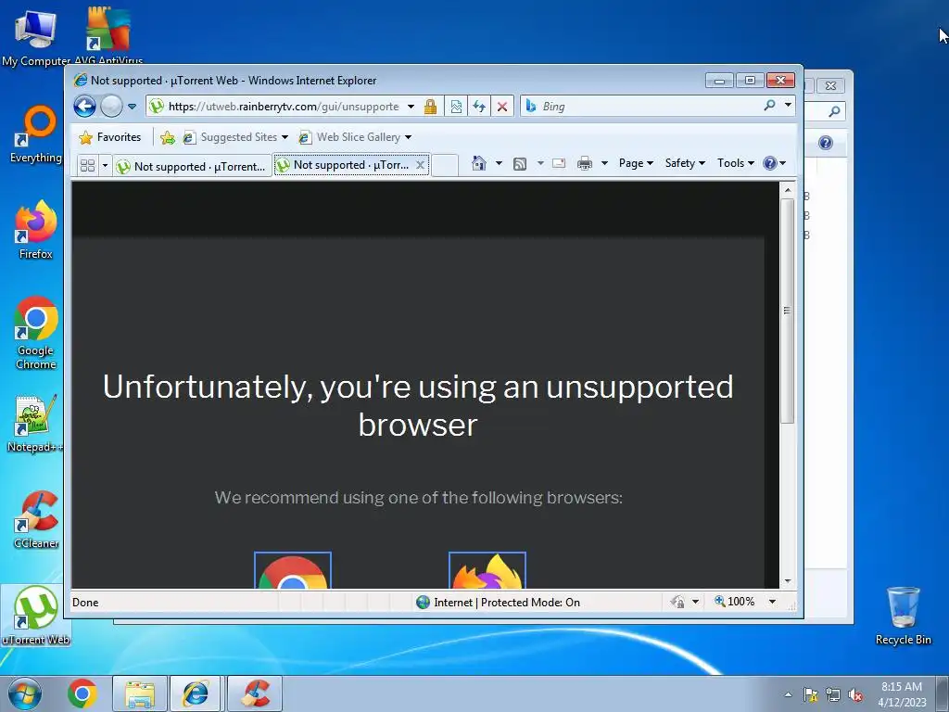949x712 pixels.
Task: Click CCleaner in the taskbar
Action: click(255, 693)
